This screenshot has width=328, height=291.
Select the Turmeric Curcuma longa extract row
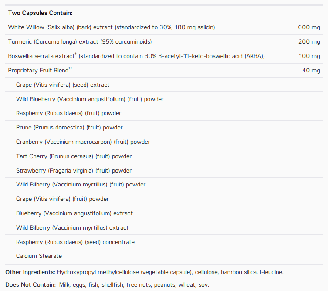164,42
